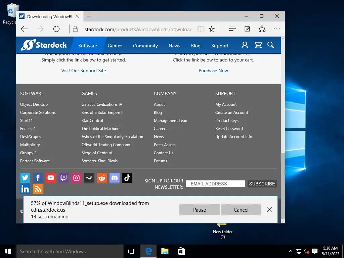344x258 pixels.
Task: Click the browser forward arrow
Action: pos(40,29)
